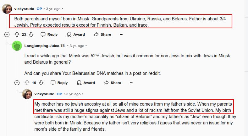Upvote Longjumping-Juice-75's comment
Image resolution: width=248 pixels, height=136 pixels.
pos(27,83)
